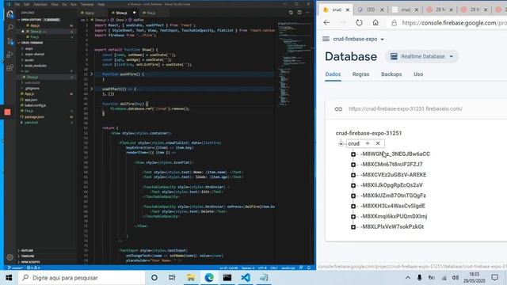Click the browser back arrow

pos(326,23)
